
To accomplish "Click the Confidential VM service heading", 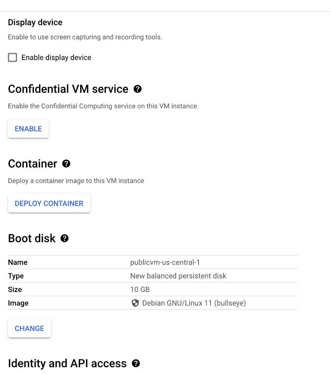I will (68, 89).
